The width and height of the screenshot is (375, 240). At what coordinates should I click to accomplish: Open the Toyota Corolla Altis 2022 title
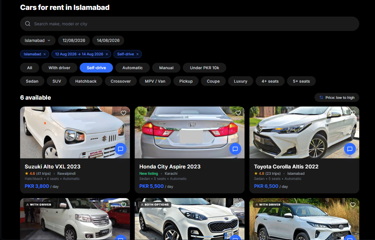pyautogui.click(x=286, y=166)
